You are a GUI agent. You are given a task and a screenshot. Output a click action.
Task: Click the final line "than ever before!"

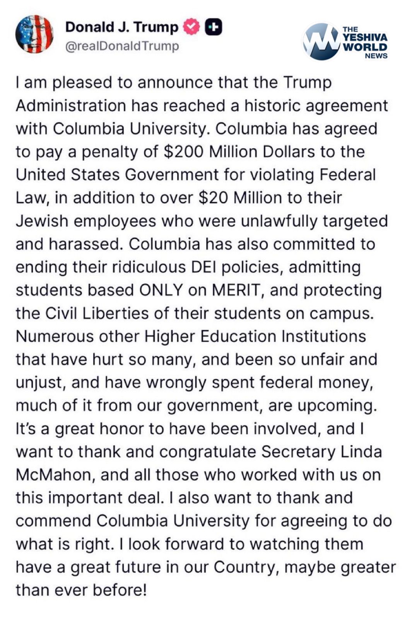tap(81, 590)
